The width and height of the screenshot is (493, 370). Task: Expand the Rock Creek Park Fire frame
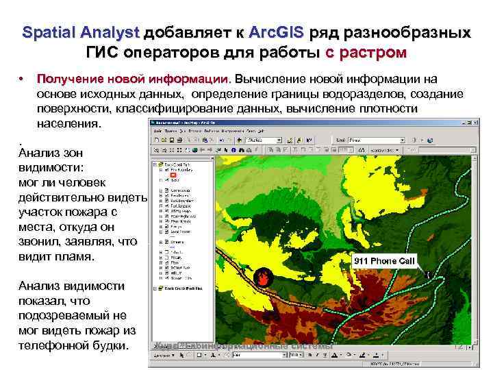[x=155, y=288]
